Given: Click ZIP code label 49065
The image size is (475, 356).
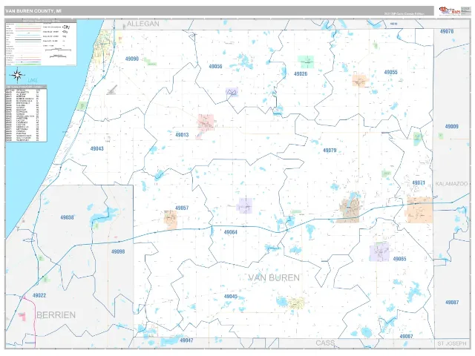Looking at the screenshot, I should tap(399, 259).
